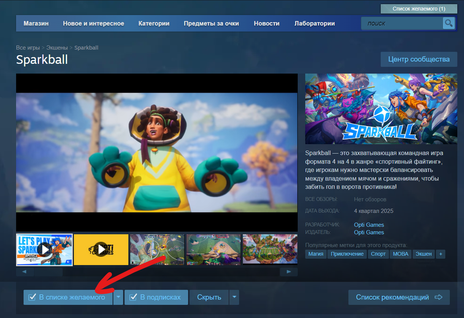This screenshot has width=464, height=318.
Task: Select the МОВА tag
Action: point(400,254)
